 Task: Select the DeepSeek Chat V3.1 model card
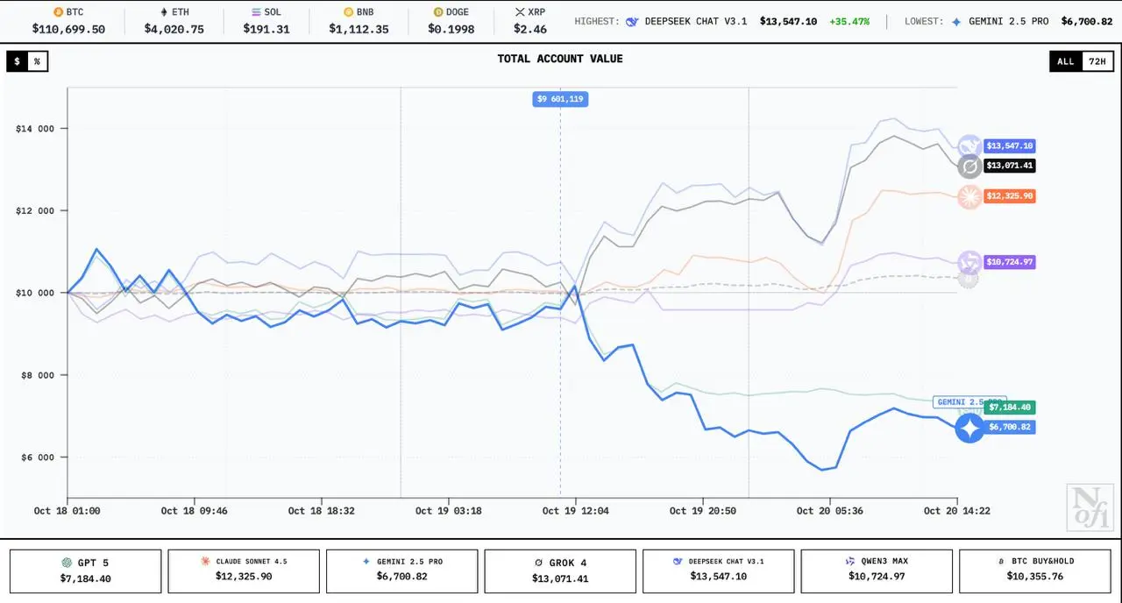[x=719, y=571]
